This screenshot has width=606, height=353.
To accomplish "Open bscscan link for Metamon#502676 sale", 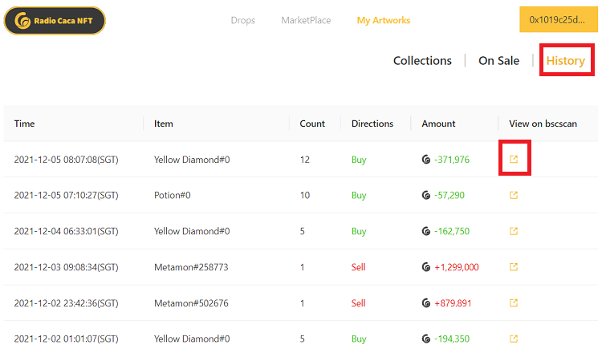I will click(514, 303).
